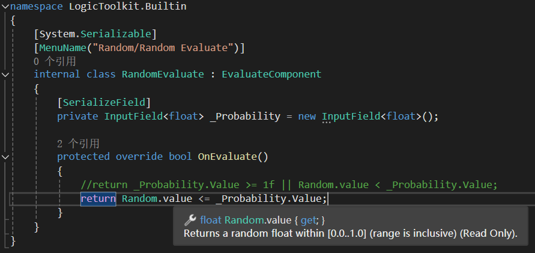Click the System.Serializable attribute
The height and width of the screenshot is (253, 535).
(x=95, y=34)
